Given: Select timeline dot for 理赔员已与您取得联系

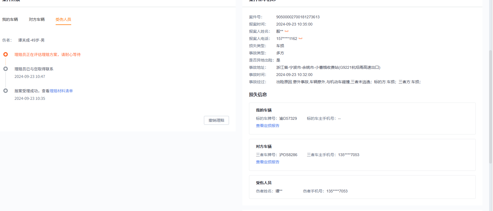Looking at the screenshot, I should click(x=6, y=69).
